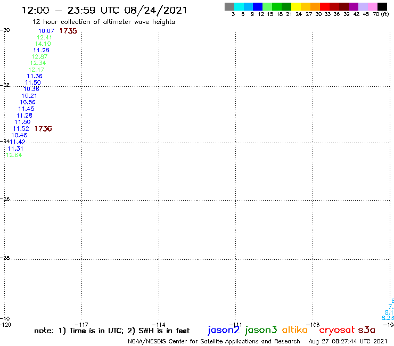
Task: Click the value 11.42 on the -34 line
Action: (x=18, y=142)
